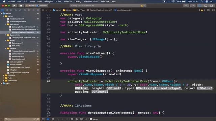Collapse the Market project root
Screen dimensions: 216x121
click(x=1, y=13)
